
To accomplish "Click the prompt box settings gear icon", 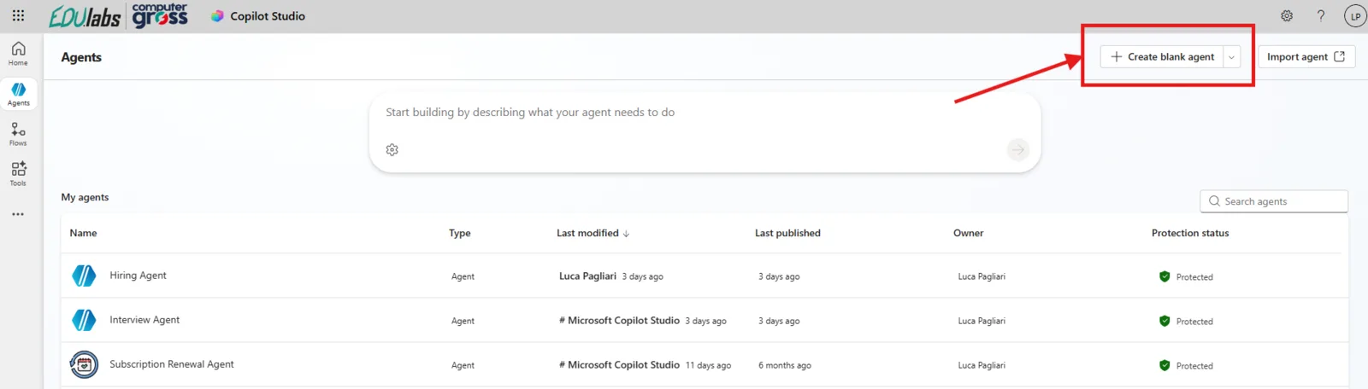I will coord(392,150).
